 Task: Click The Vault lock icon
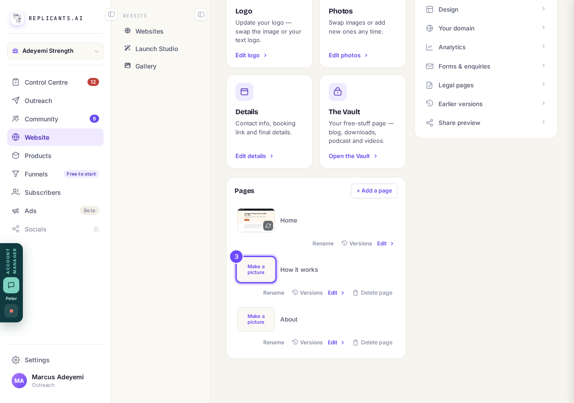pyautogui.click(x=338, y=92)
